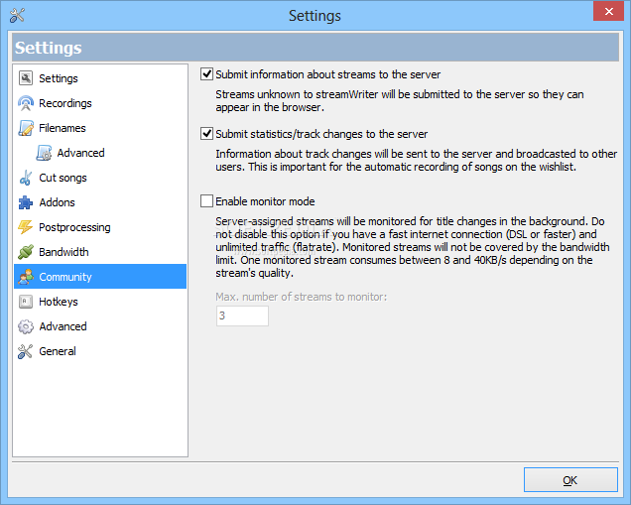Click the Recordings antenna icon

[26, 103]
